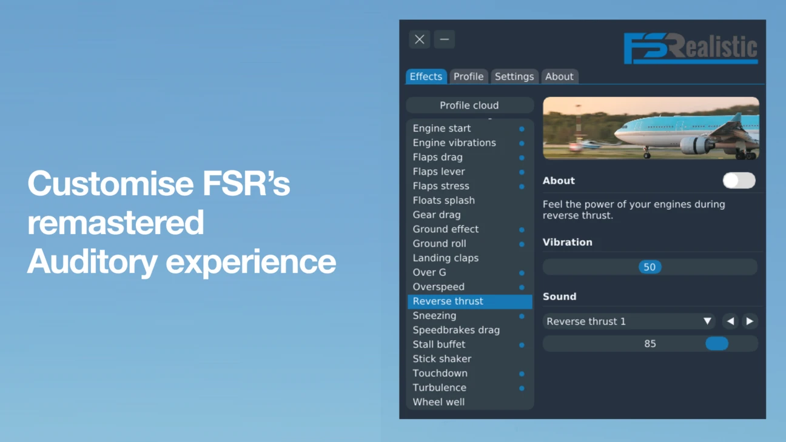Select next sound with right arrow
Viewport: 786px width, 442px height.
[x=750, y=321]
